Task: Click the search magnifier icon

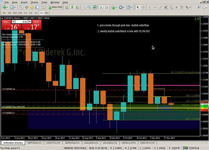Action: click(x=199, y=7)
